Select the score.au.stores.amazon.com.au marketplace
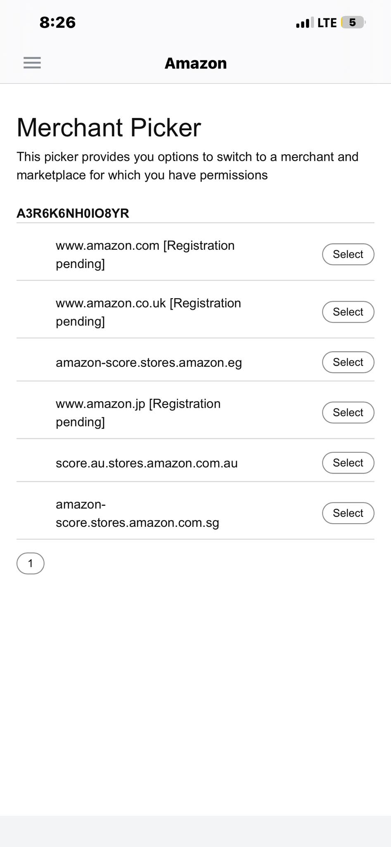This screenshot has width=391, height=847. coord(348,463)
